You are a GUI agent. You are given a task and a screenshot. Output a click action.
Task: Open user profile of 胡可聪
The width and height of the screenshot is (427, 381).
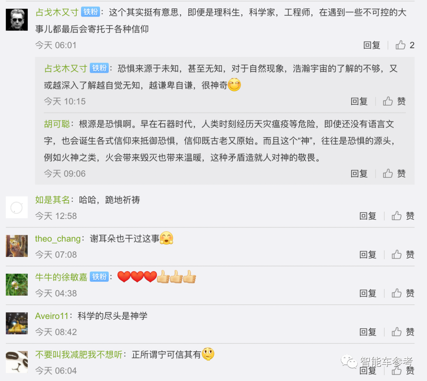pos(57,124)
